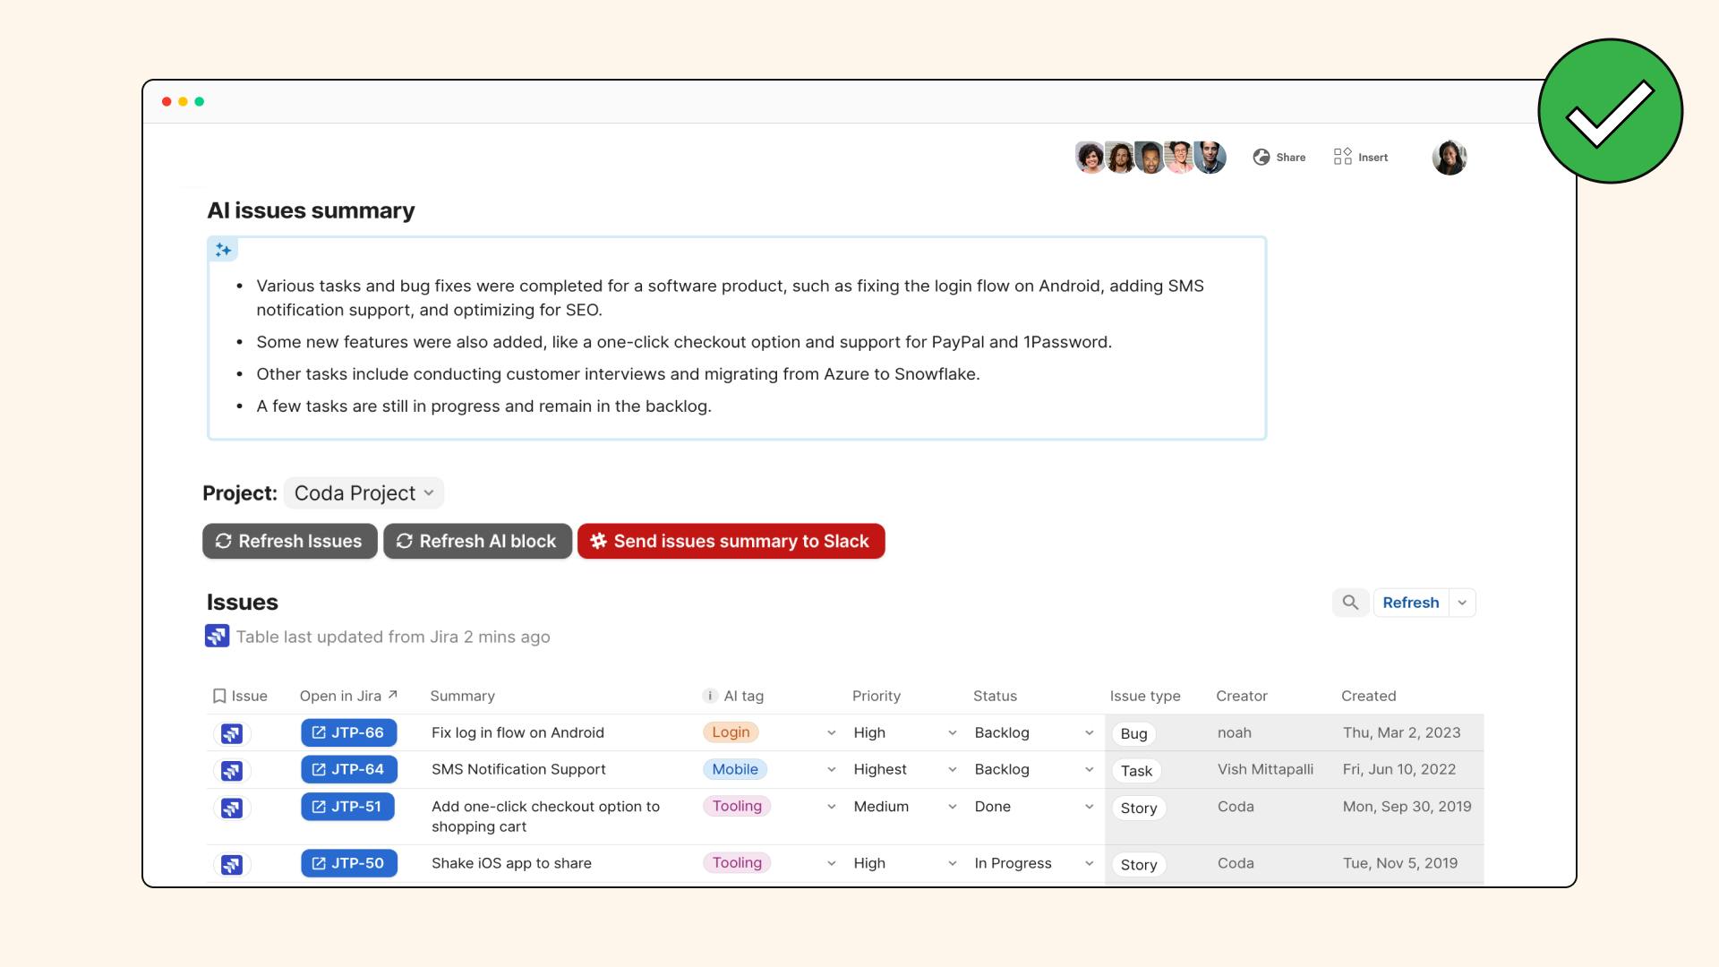Image resolution: width=1719 pixels, height=967 pixels.
Task: Click the Jira sync icon for JTP-66
Action: click(x=231, y=732)
